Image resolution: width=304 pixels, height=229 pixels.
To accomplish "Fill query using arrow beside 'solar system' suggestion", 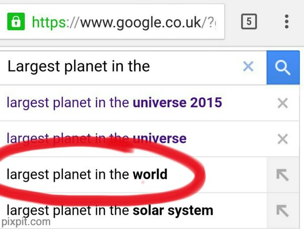I will (x=282, y=210).
